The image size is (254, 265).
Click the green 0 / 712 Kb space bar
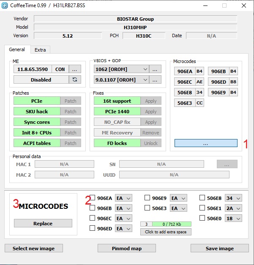pos(172,224)
